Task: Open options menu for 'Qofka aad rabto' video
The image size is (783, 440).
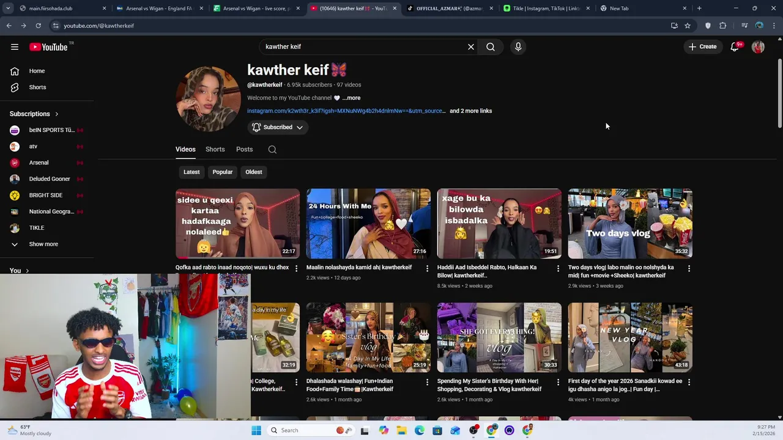Action: pyautogui.click(x=296, y=268)
